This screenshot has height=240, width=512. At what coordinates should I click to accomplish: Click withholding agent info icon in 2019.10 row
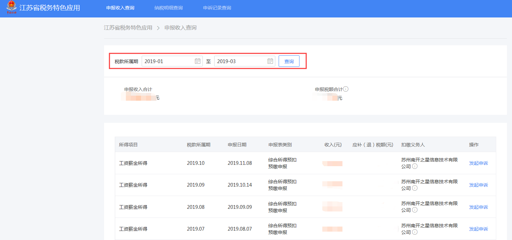[415, 166]
